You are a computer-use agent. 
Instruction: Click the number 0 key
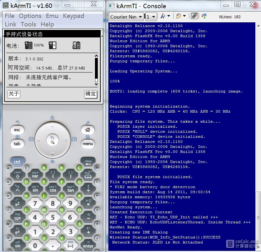35,245
